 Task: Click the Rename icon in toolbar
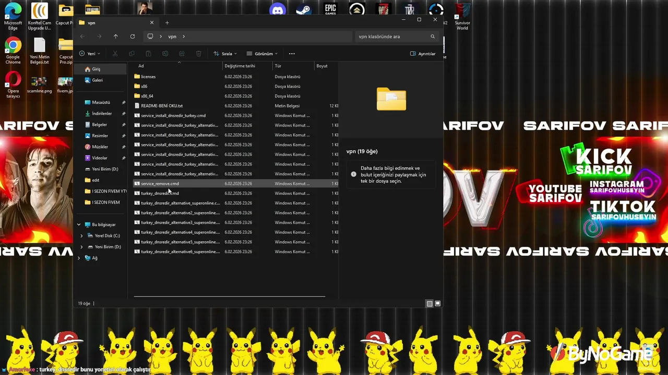tap(165, 54)
